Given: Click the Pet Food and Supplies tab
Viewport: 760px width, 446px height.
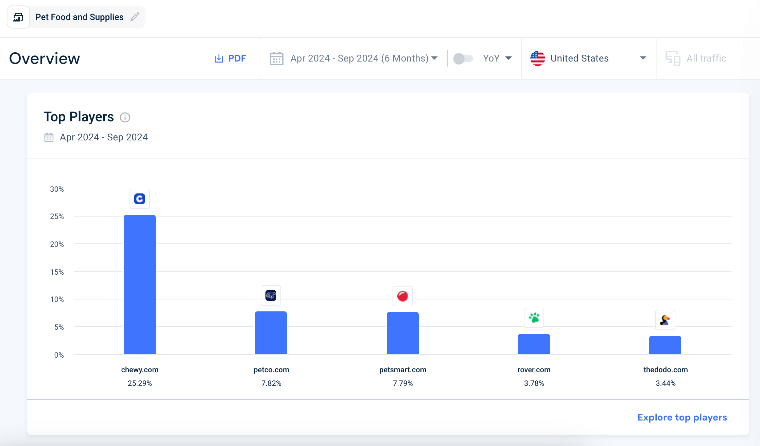Looking at the screenshot, I should tap(80, 17).
